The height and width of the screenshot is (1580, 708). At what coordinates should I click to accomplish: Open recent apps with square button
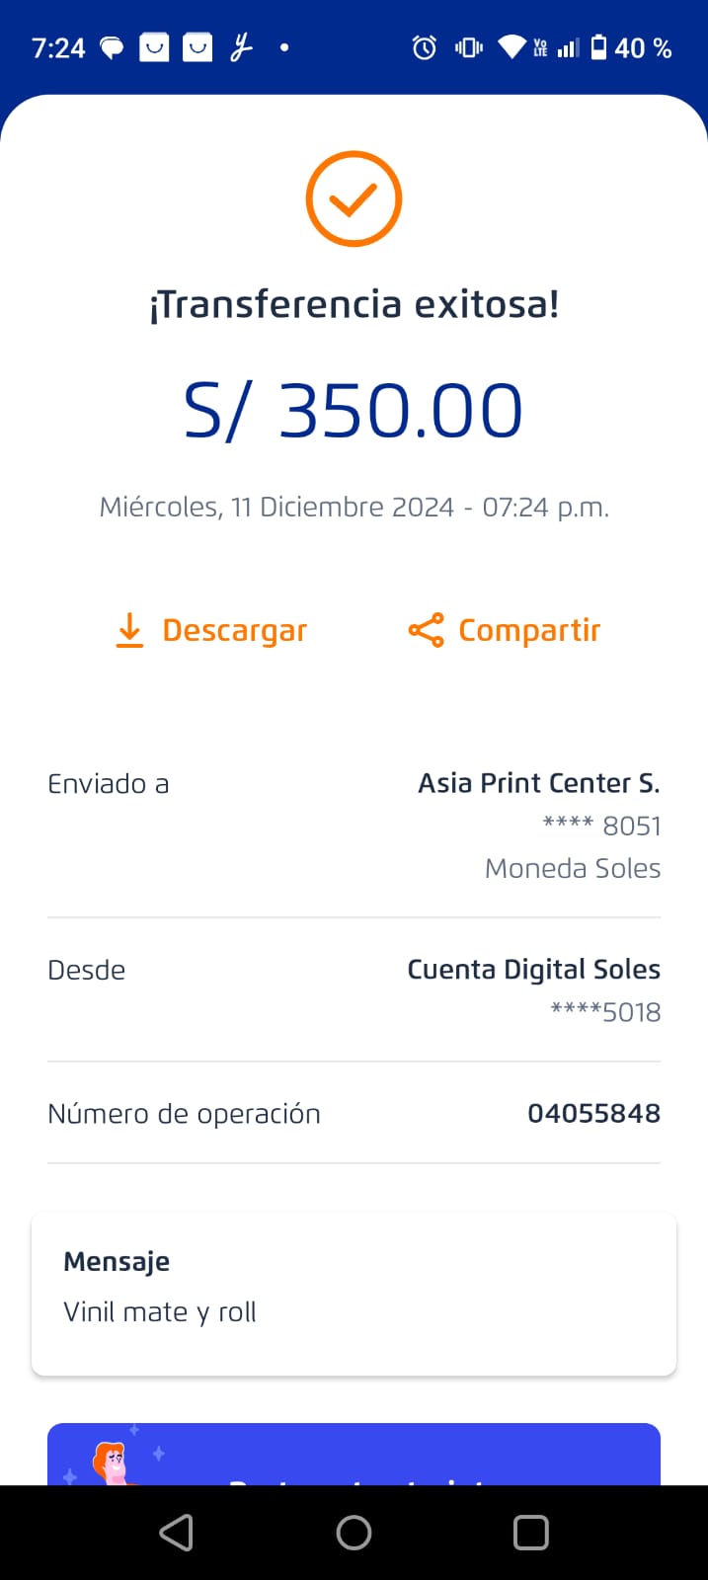coord(530,1533)
